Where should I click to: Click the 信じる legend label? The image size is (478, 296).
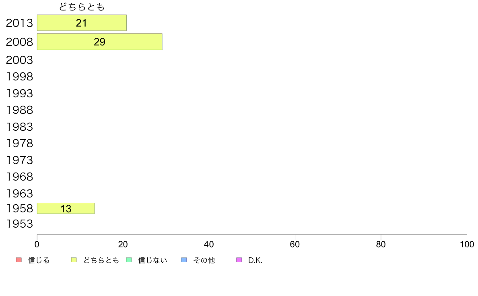tap(39, 260)
